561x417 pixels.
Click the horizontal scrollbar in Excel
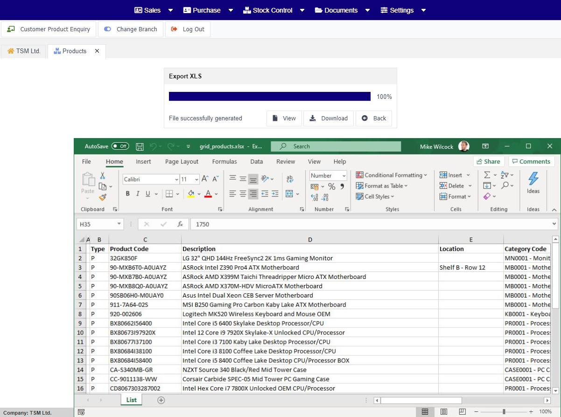pos(421,400)
